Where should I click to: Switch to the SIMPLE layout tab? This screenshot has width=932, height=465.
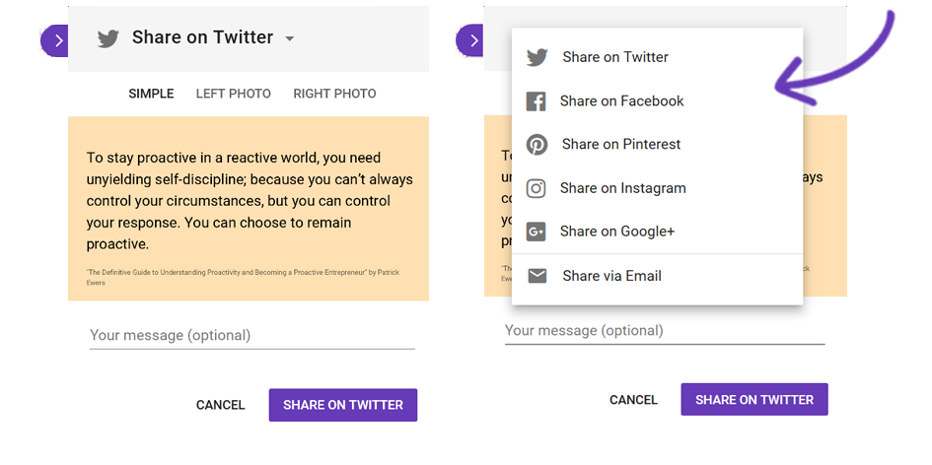(151, 94)
